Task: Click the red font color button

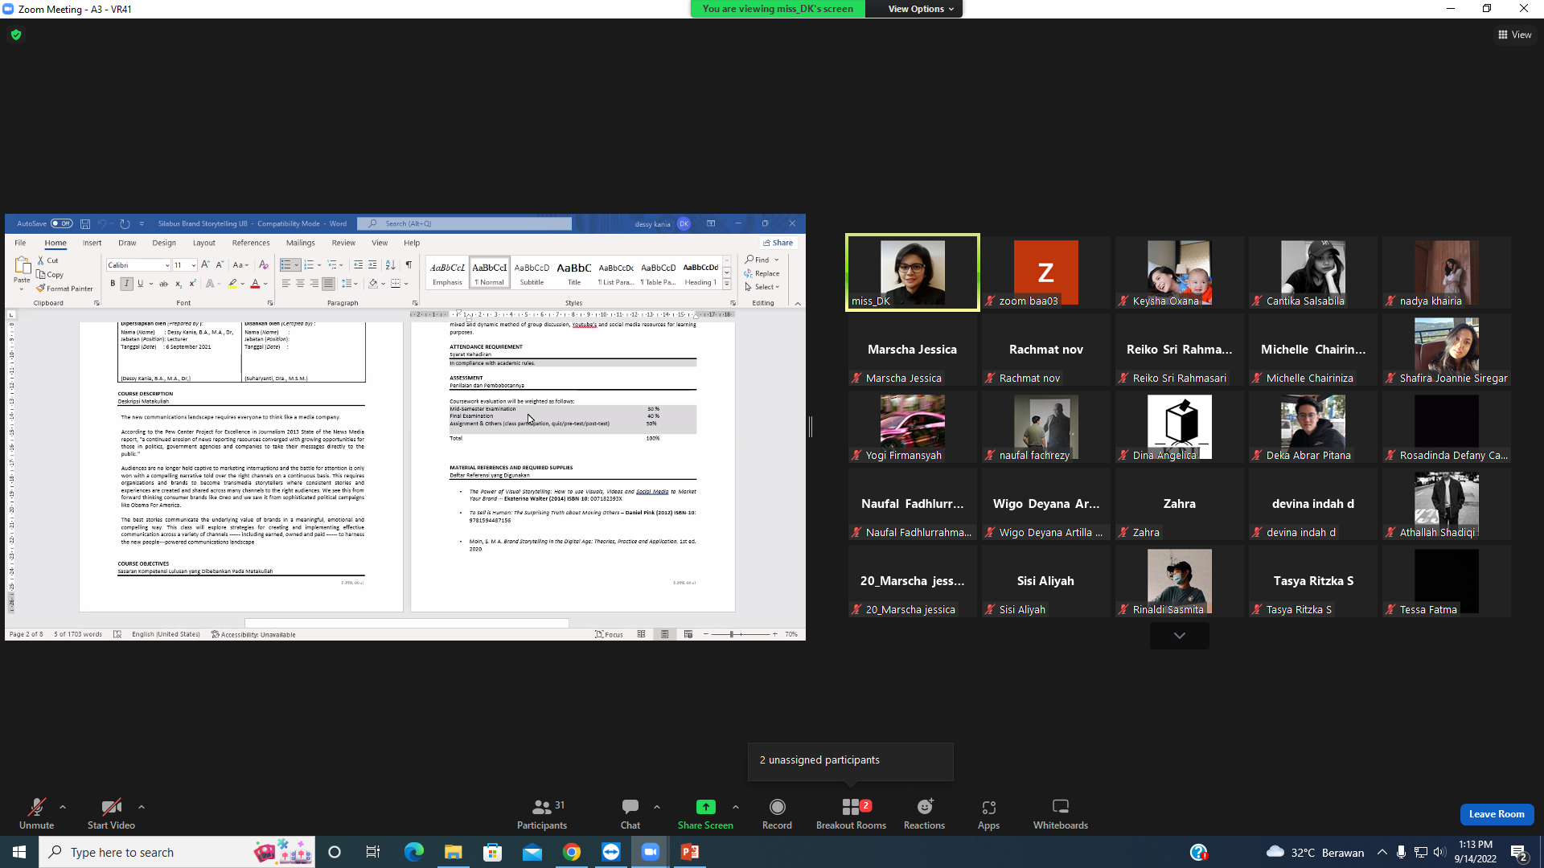Action: (255, 284)
